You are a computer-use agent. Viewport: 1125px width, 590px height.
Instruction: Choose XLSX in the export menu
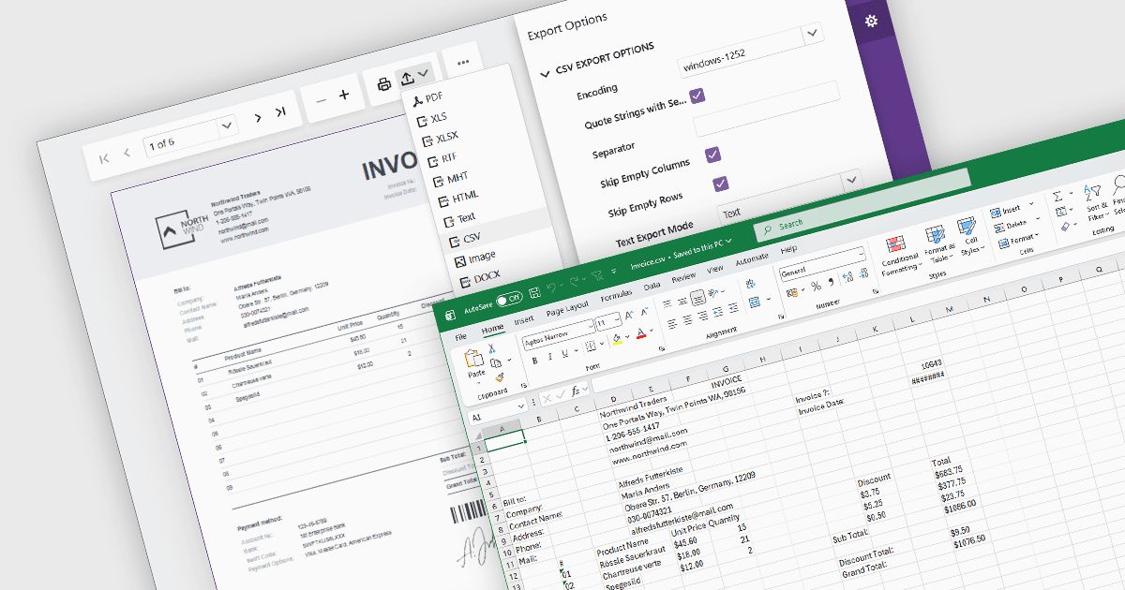tap(442, 138)
